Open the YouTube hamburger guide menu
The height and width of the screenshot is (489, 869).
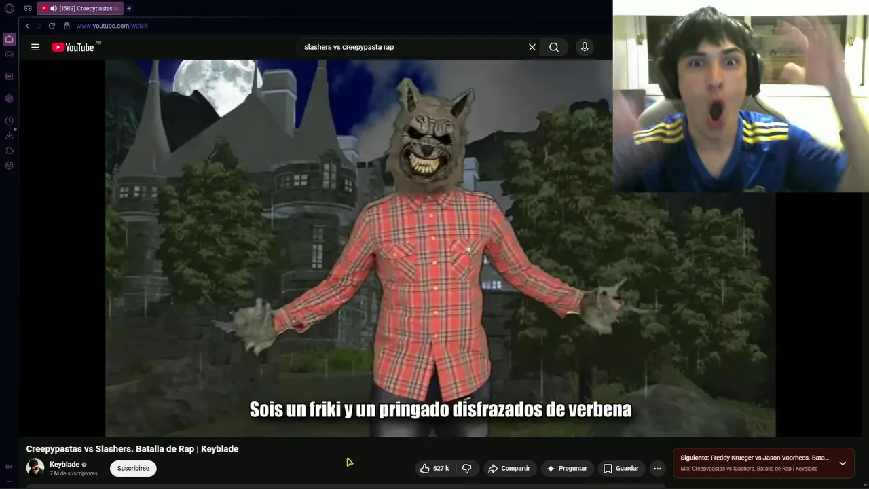(x=35, y=47)
